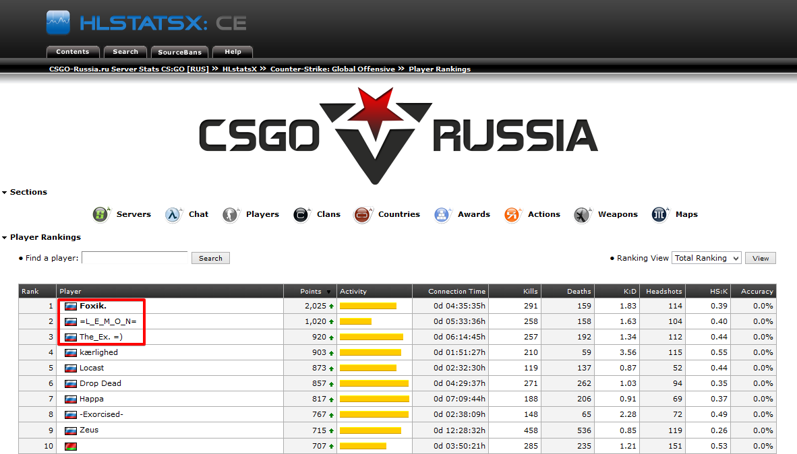Open the Awards section icon
Viewport: 797px width, 454px height.
click(442, 214)
